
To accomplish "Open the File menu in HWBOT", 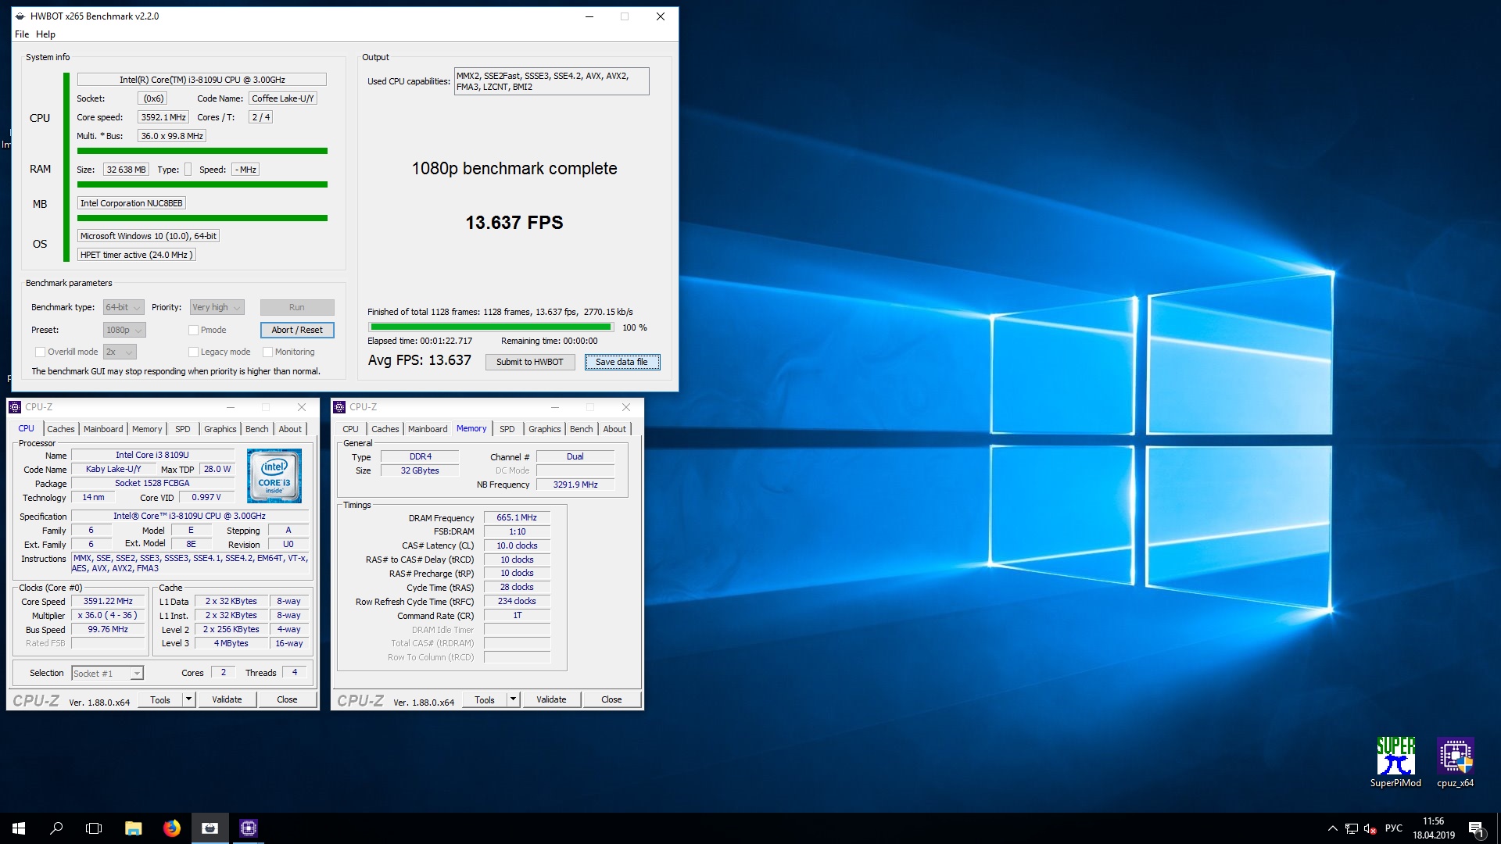I will pos(22,34).
